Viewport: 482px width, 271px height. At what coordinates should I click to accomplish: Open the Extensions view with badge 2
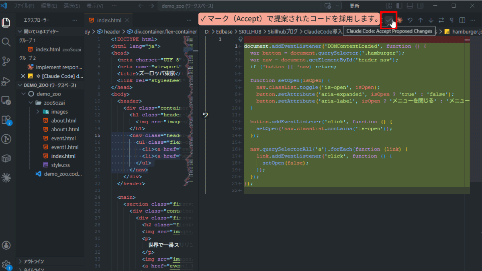click(6, 120)
